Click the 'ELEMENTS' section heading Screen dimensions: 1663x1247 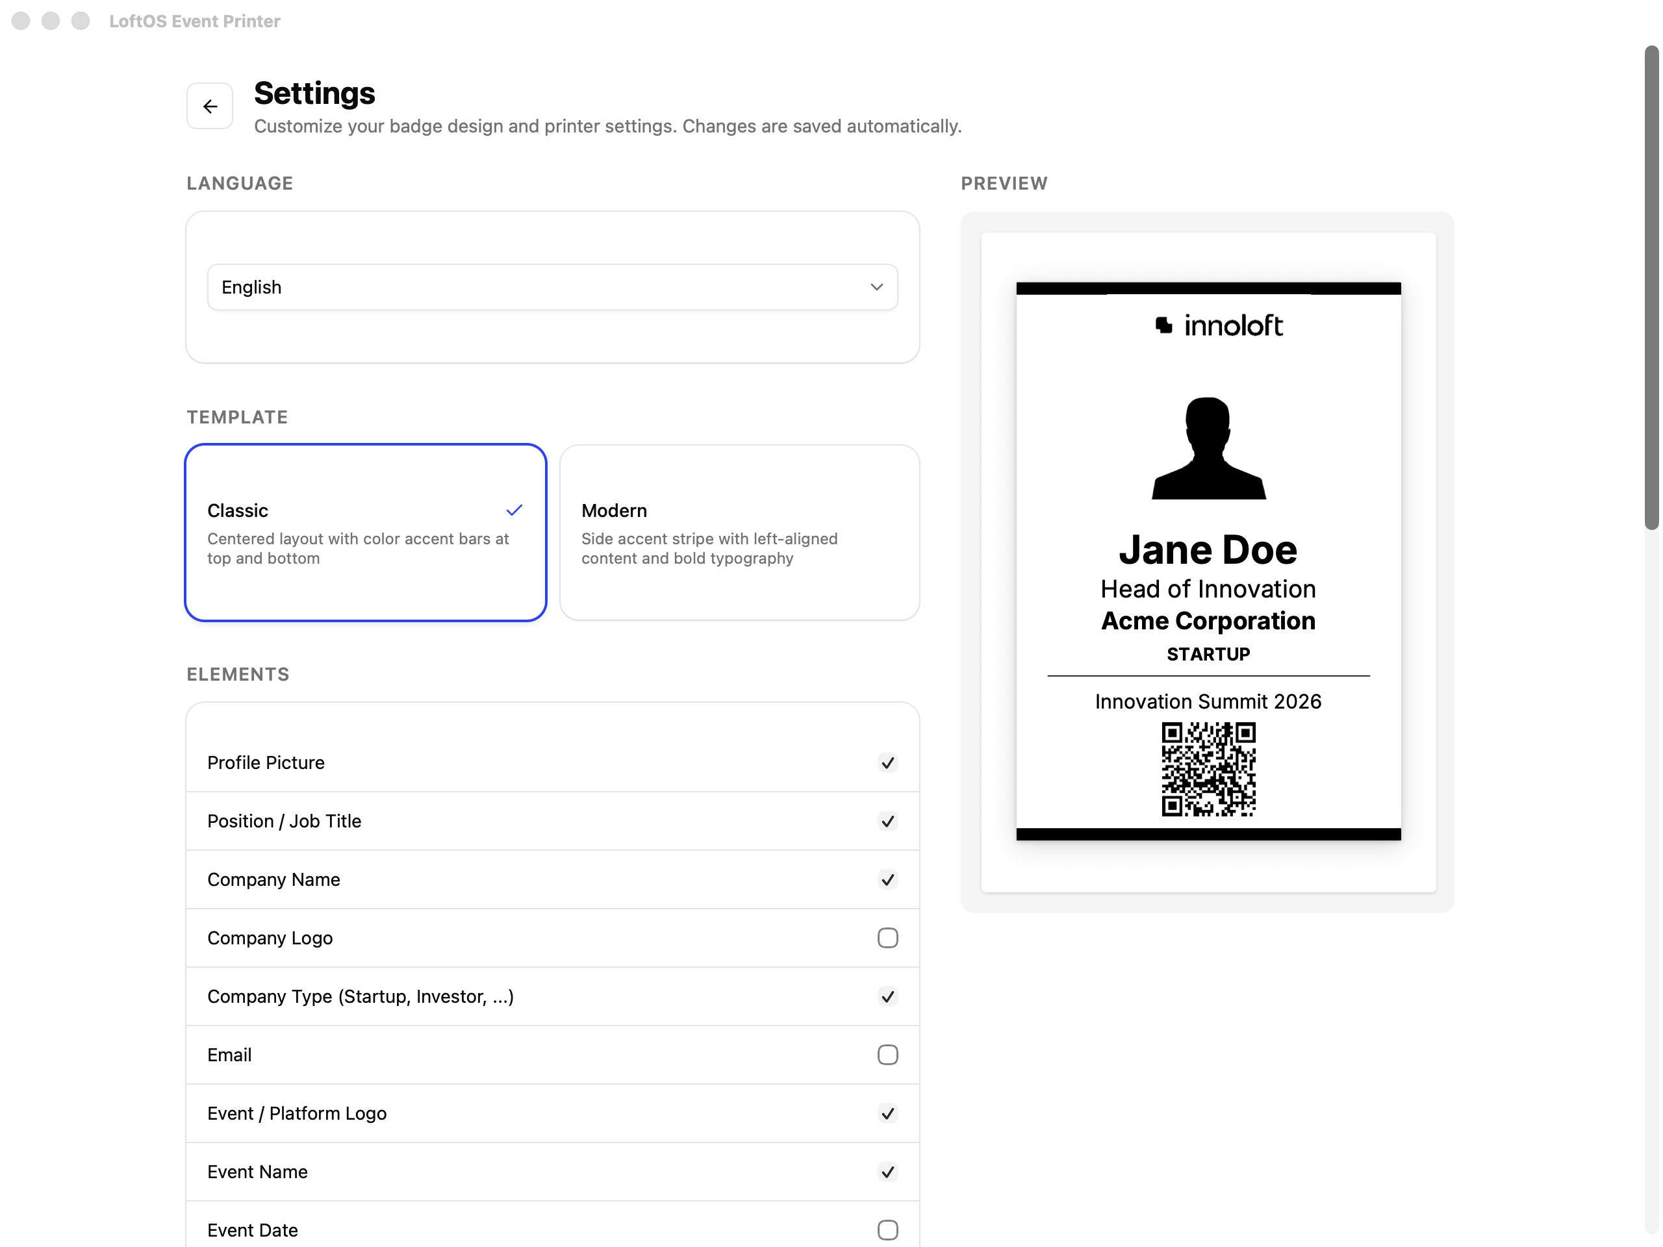click(x=238, y=674)
